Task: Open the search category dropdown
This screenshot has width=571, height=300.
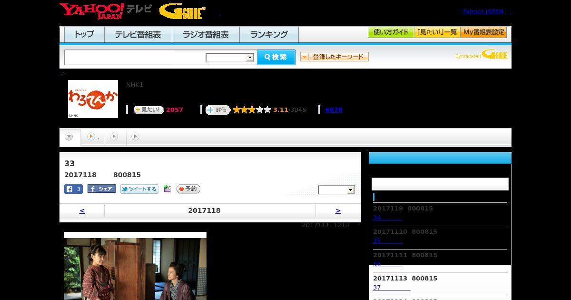Action: pos(230,58)
